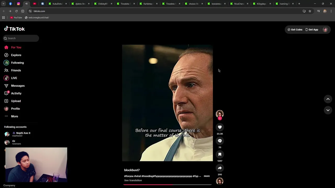Click the browser back arrow
This screenshot has height=188, width=335.
(4, 11)
